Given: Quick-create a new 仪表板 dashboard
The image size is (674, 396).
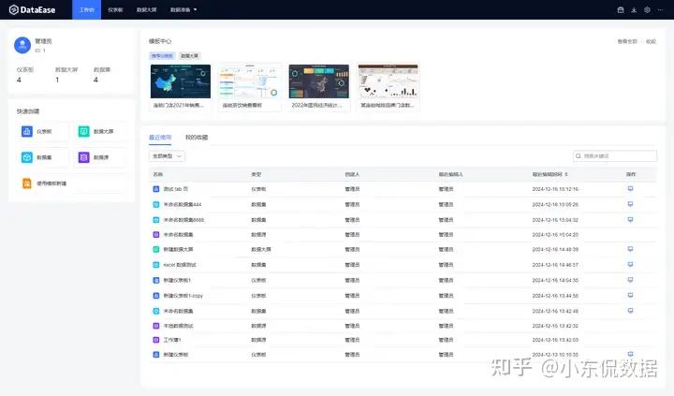Looking at the screenshot, I should pos(44,132).
